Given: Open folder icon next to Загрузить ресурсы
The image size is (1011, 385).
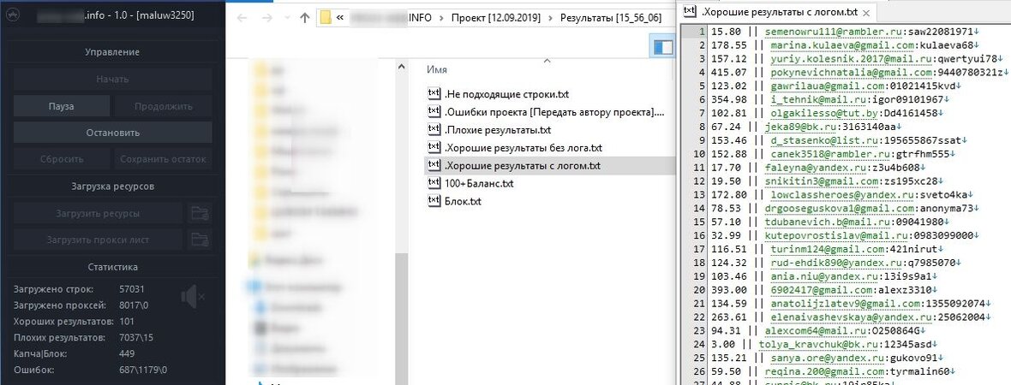Looking at the screenshot, I should point(200,213).
